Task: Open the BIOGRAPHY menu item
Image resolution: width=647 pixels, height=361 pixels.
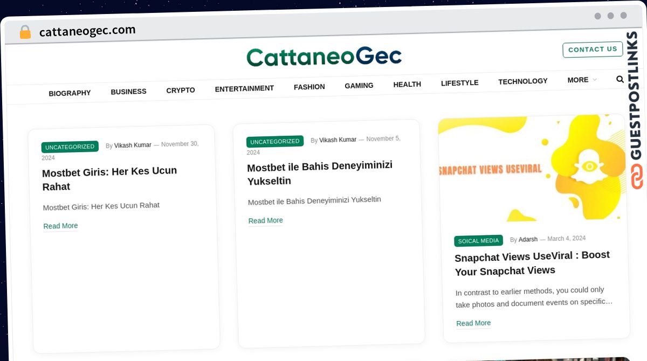Action: click(70, 93)
